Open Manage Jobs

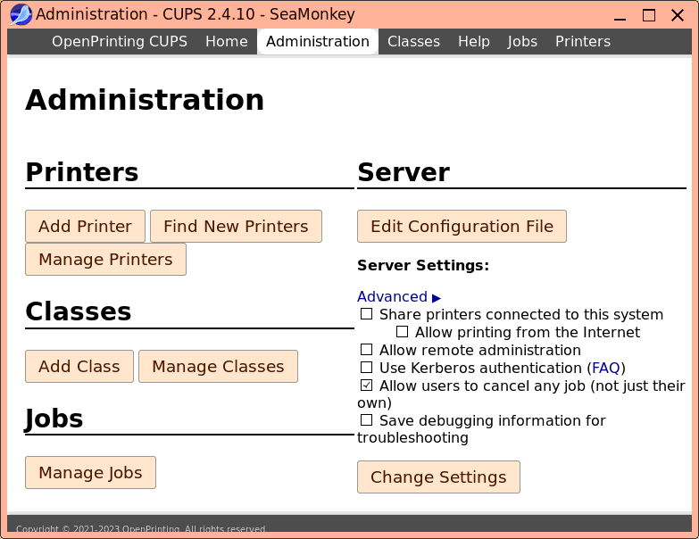pyautogui.click(x=90, y=473)
